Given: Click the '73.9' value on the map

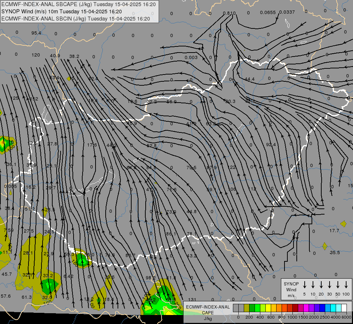Looking at the screenshot, I should click(x=171, y=212).
